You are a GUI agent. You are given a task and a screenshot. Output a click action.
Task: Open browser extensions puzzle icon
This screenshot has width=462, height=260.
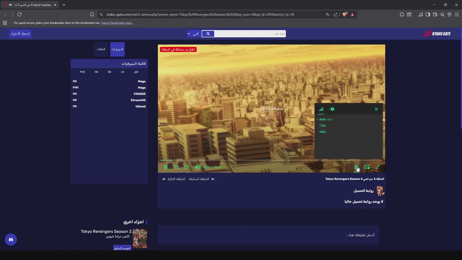(x=402, y=14)
